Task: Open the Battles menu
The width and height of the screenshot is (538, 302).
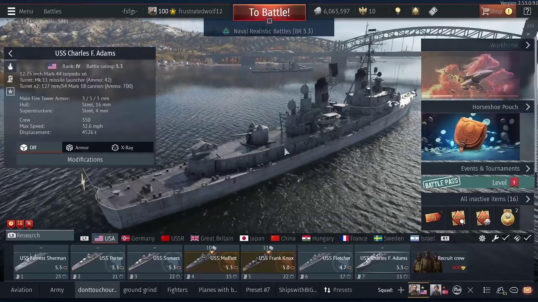Action: 53,11
